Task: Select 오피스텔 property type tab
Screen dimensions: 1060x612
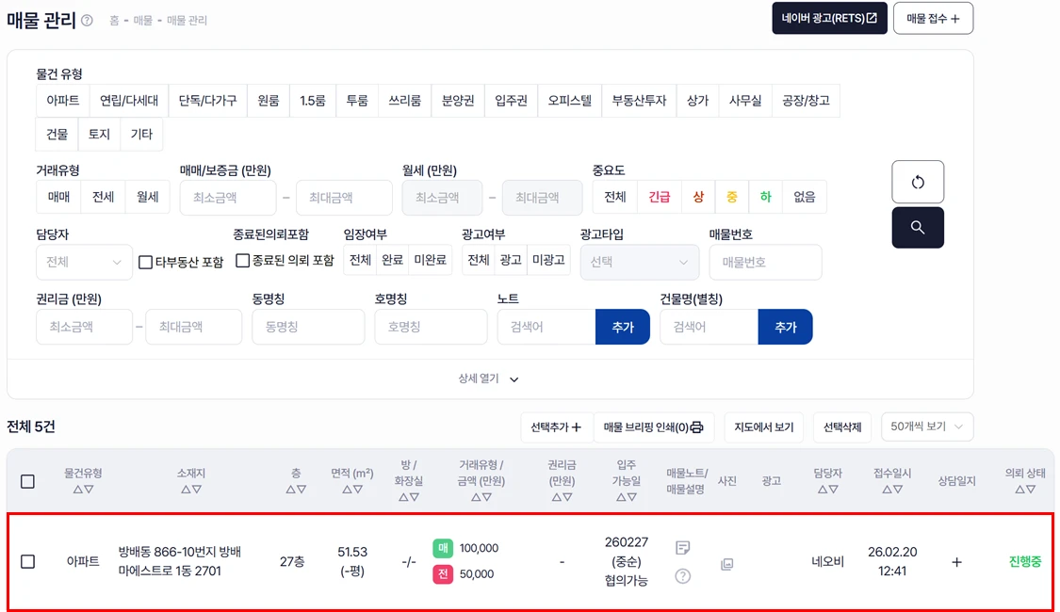Action: [x=569, y=101]
